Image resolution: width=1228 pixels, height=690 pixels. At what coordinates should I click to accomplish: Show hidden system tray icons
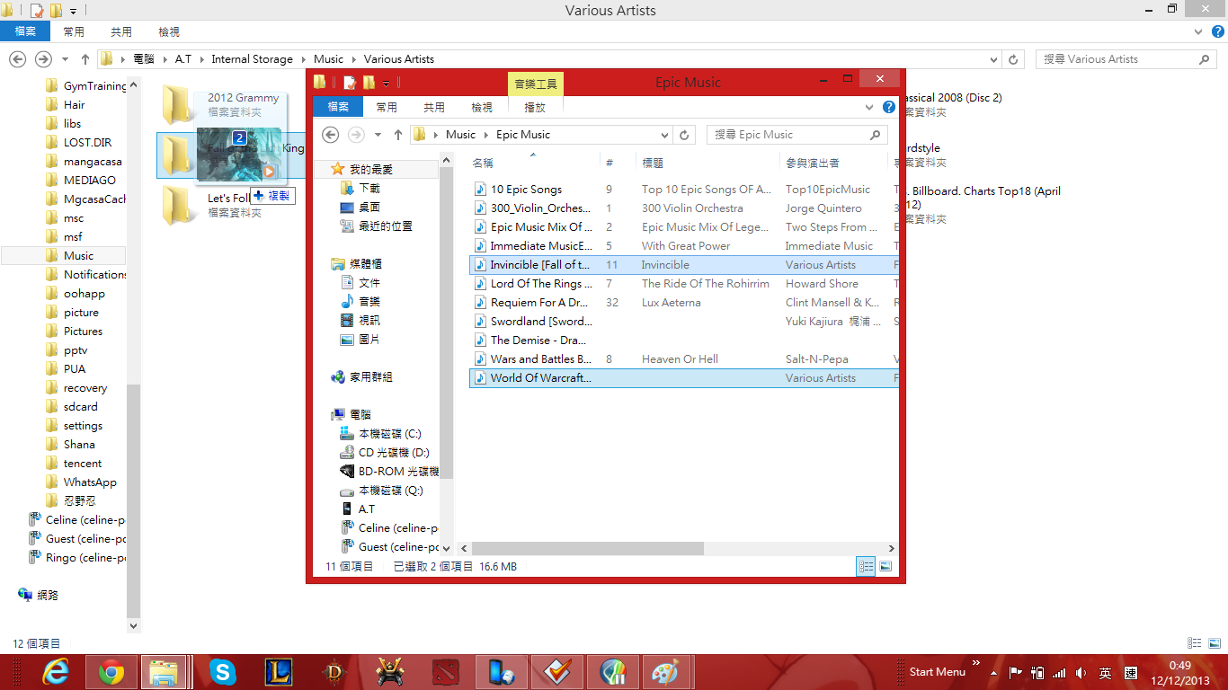coord(993,672)
